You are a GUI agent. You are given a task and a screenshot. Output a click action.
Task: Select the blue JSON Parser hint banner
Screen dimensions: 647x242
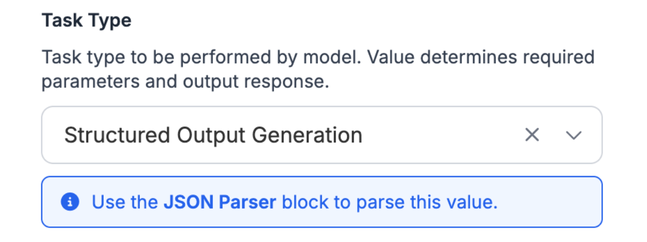click(x=321, y=202)
